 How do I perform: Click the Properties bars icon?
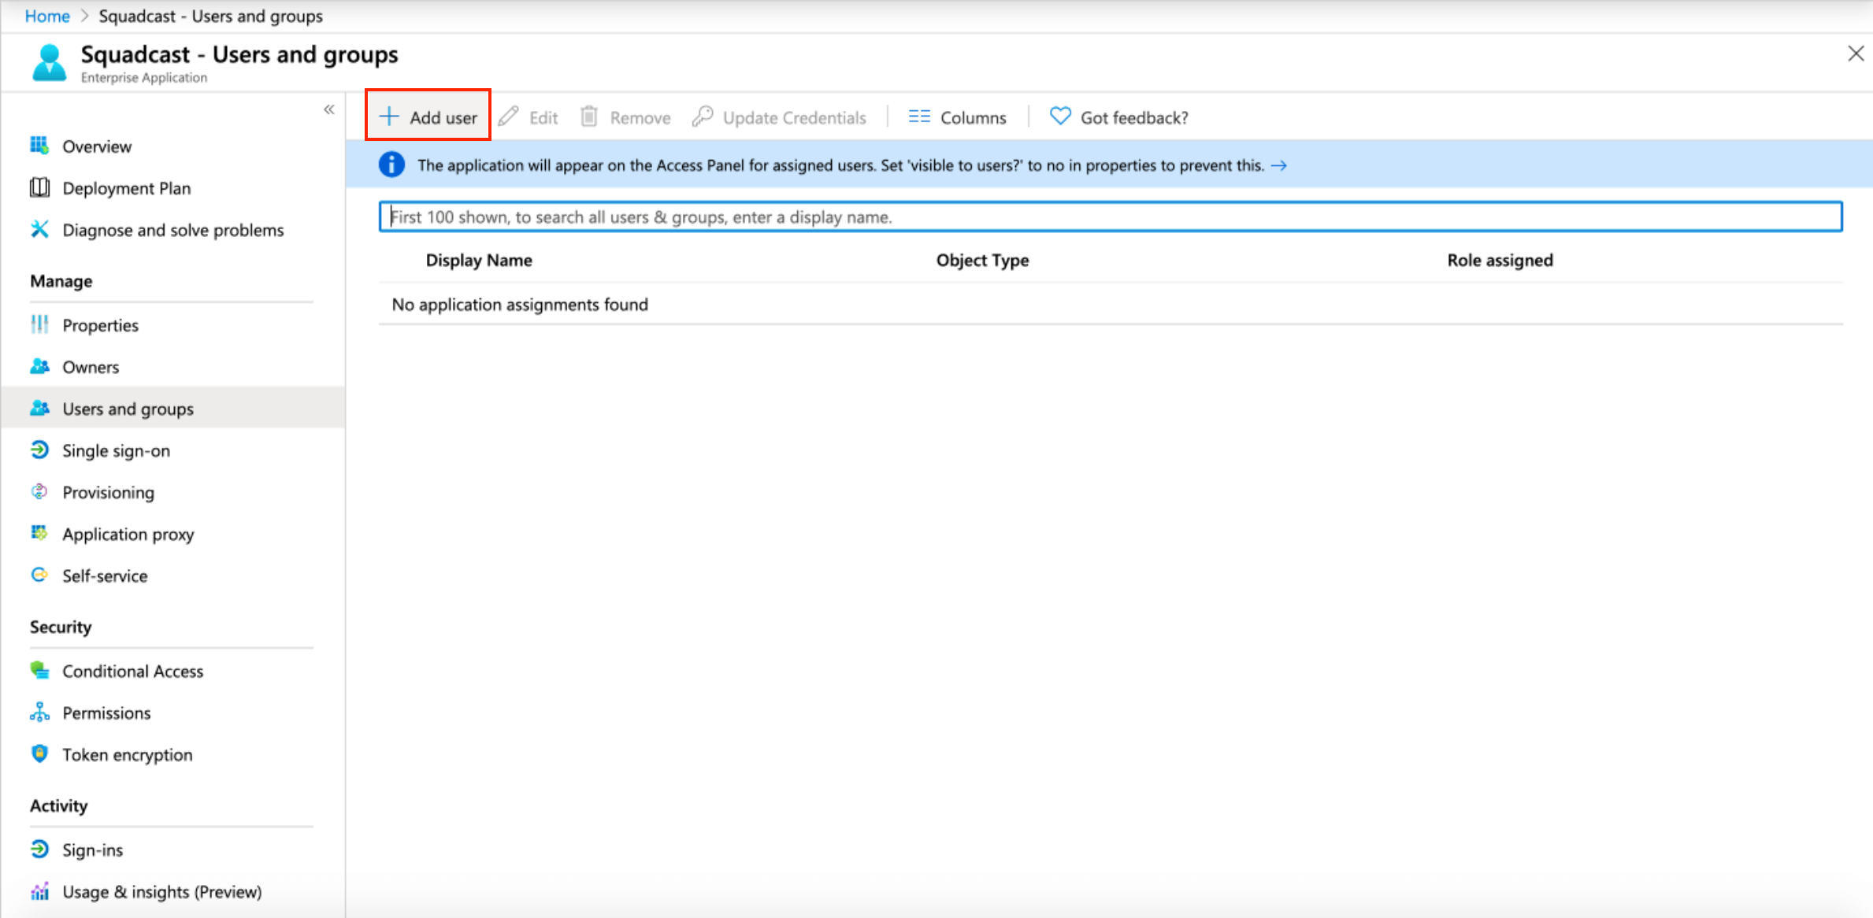point(39,324)
